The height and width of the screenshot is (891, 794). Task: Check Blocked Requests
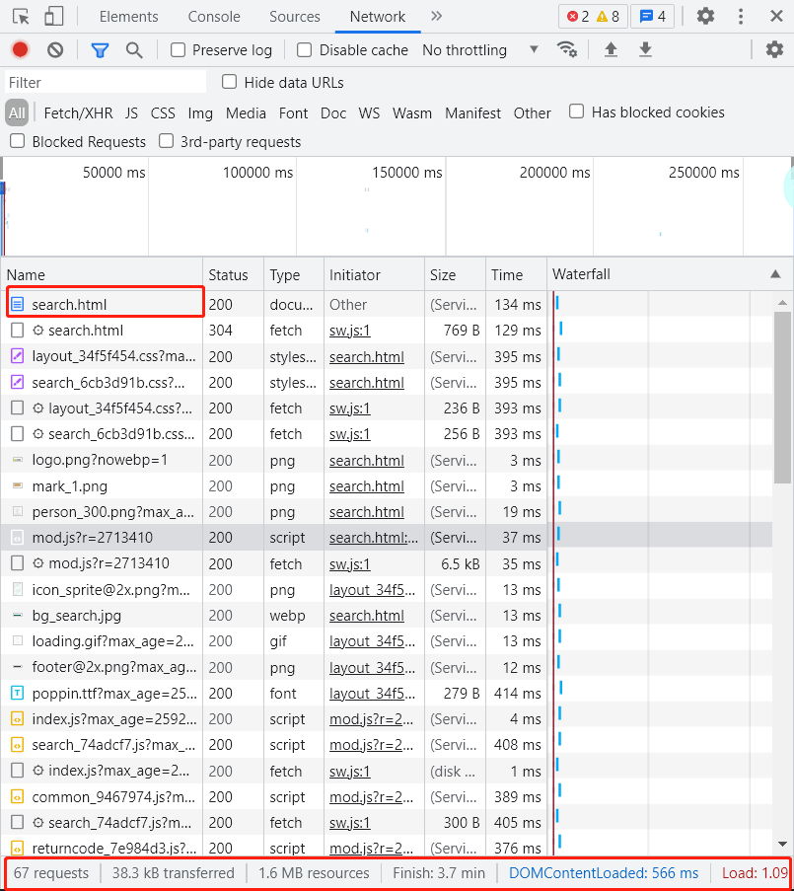click(x=18, y=141)
